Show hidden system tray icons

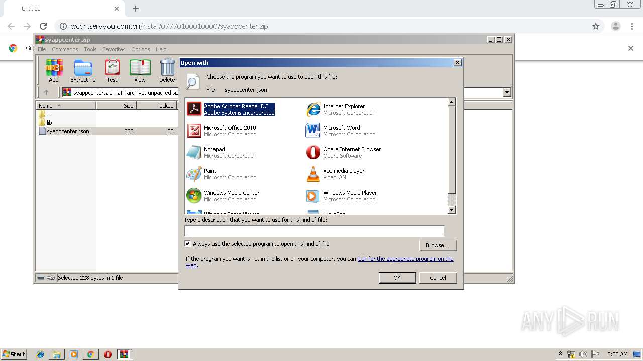click(560, 354)
